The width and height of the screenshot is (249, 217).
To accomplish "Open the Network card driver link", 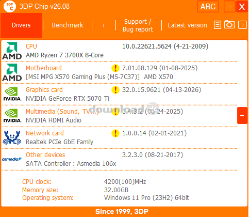I will (x=45, y=133).
